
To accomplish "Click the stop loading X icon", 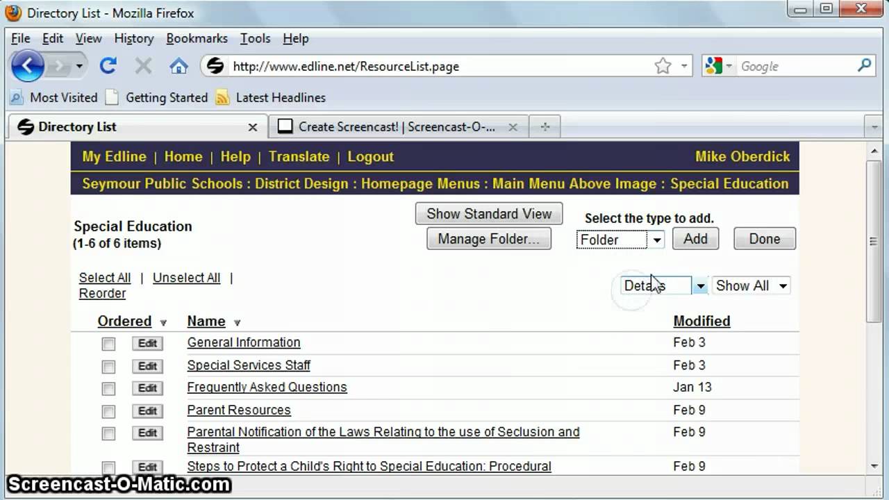I will click(143, 66).
